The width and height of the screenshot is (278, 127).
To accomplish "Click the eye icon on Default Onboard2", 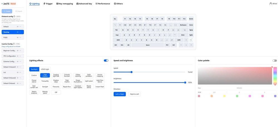I will (18, 78).
